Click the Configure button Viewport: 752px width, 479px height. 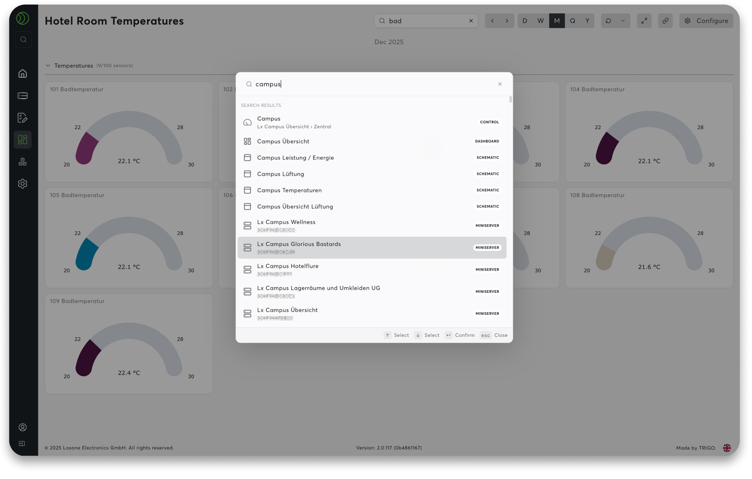pyautogui.click(x=706, y=21)
